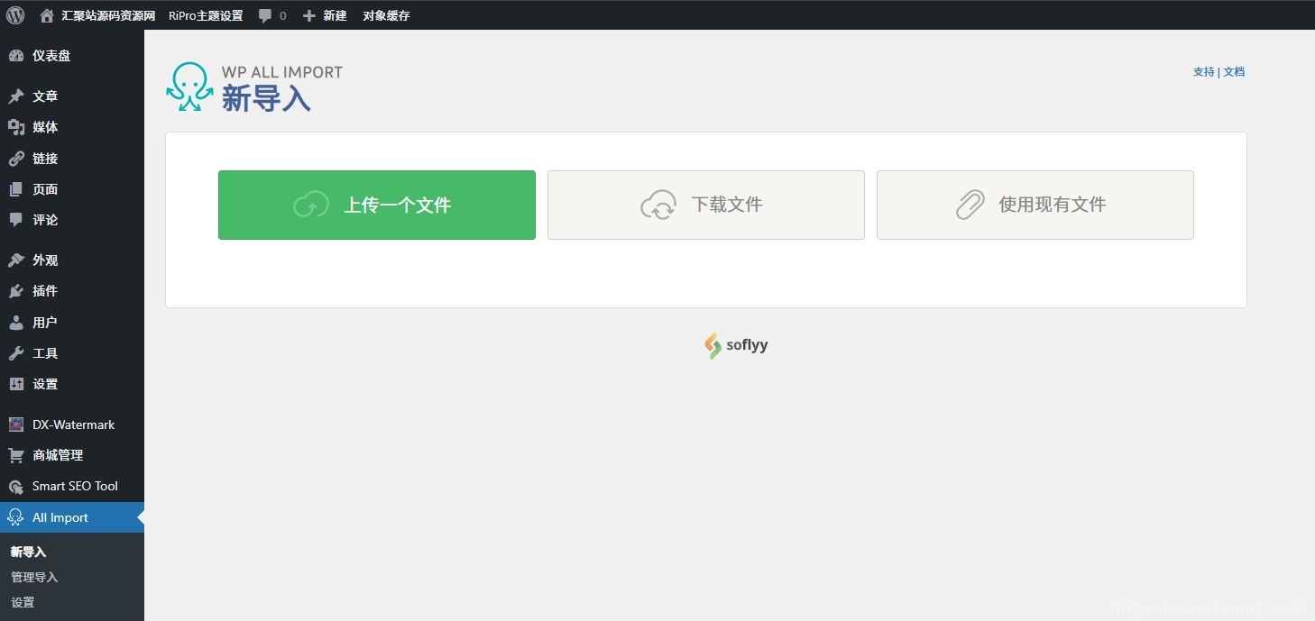The image size is (1315, 621).
Task: Go to 媒体 media library
Action: (72, 127)
